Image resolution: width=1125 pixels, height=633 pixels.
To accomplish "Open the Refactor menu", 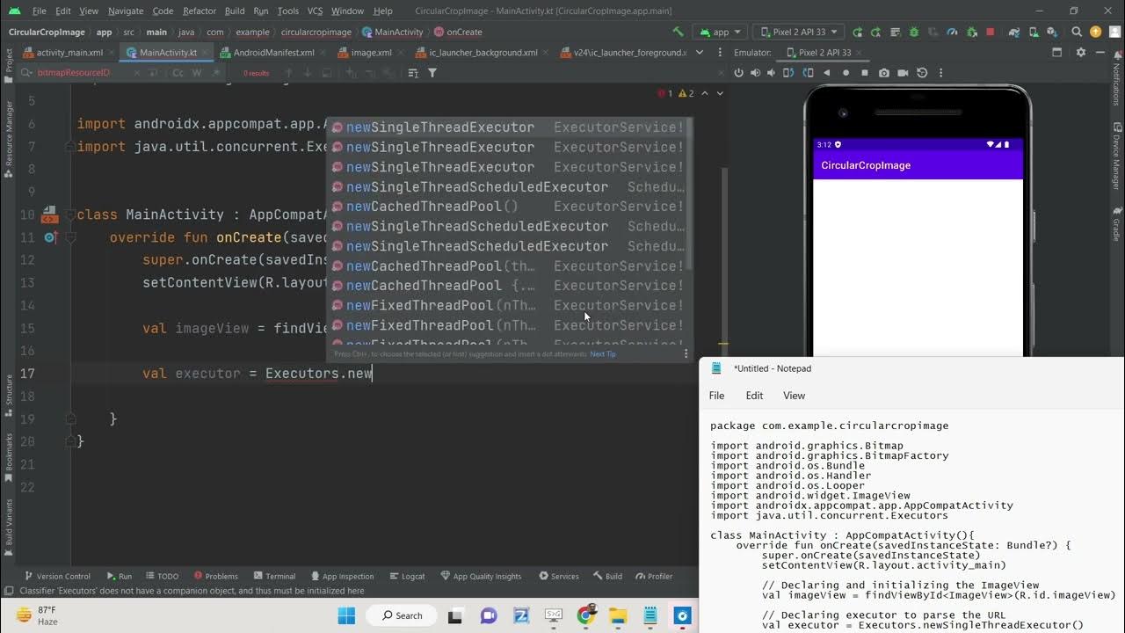I will [199, 11].
